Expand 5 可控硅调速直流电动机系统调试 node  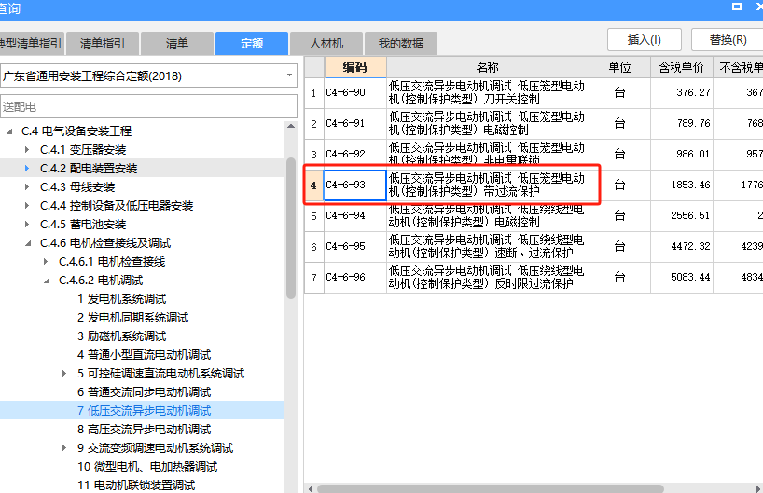point(64,374)
